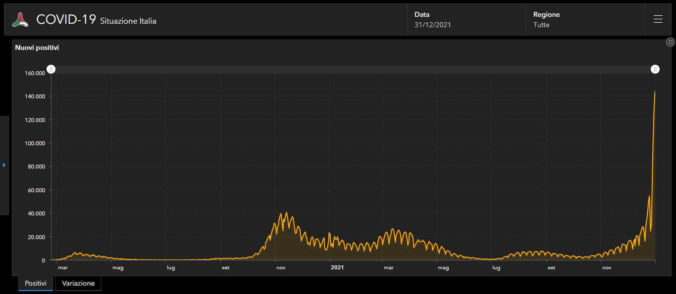Viewport: 676px width, 294px height.
Task: Click the 2021 label on the time axis
Action: (337, 267)
